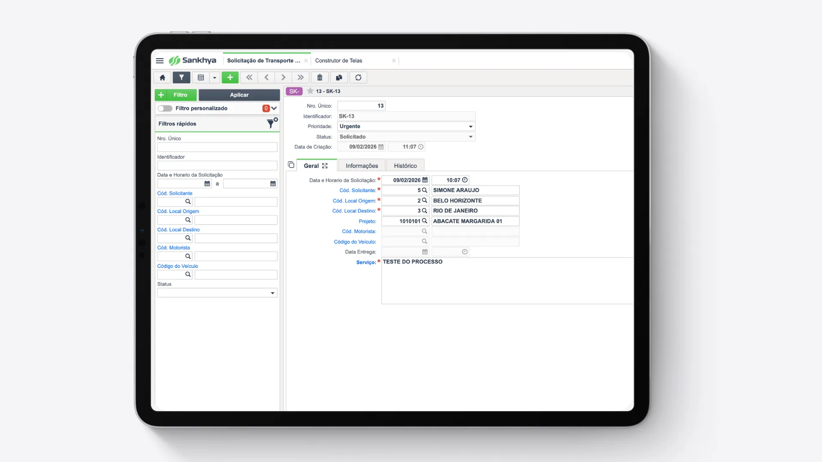This screenshot has width=822, height=462.
Task: Open the Status quick filter dropdown
Action: [x=217, y=293]
